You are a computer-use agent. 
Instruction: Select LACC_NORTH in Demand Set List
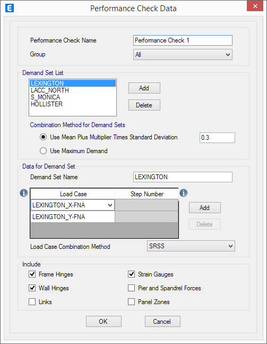point(50,90)
